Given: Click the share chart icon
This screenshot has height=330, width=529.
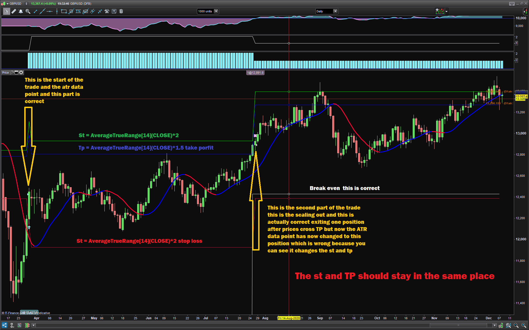Looking at the screenshot, I should 4,325.
